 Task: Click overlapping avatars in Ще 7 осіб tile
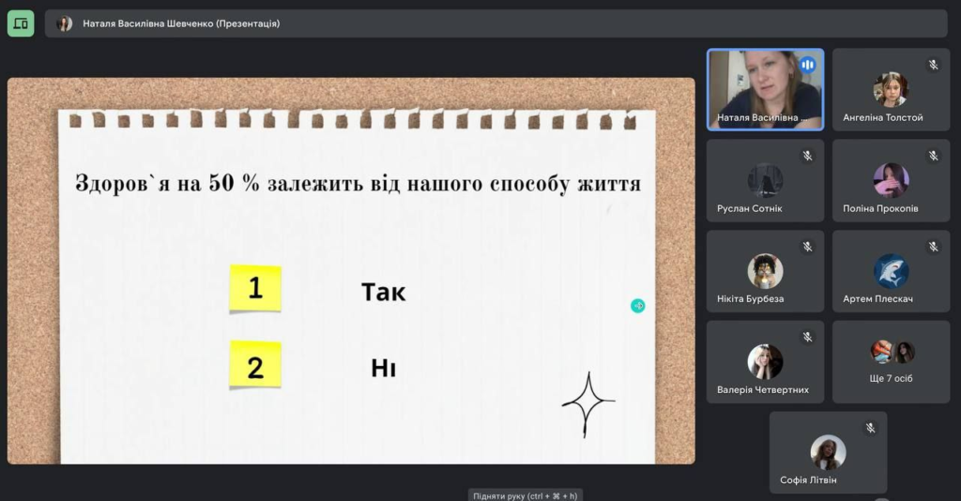click(x=892, y=352)
